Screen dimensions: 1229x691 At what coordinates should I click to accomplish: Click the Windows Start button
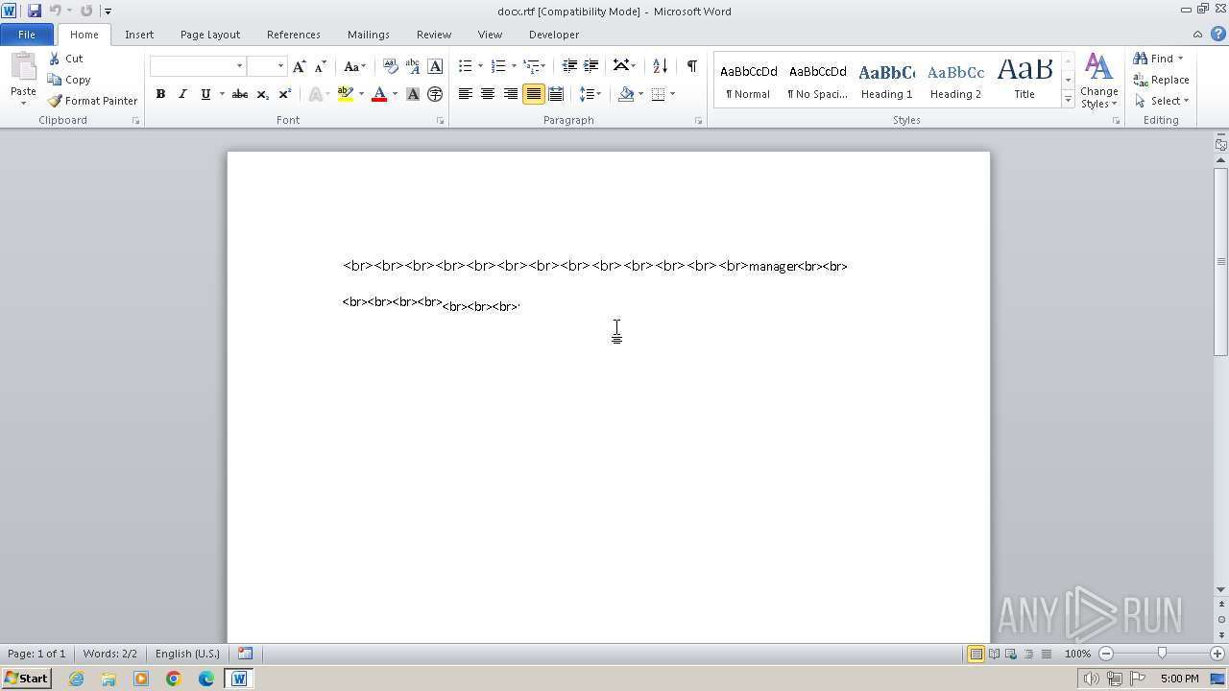click(26, 679)
